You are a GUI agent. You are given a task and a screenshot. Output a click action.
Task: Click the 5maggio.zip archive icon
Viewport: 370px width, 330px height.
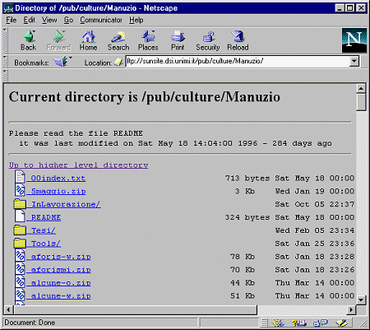point(20,190)
